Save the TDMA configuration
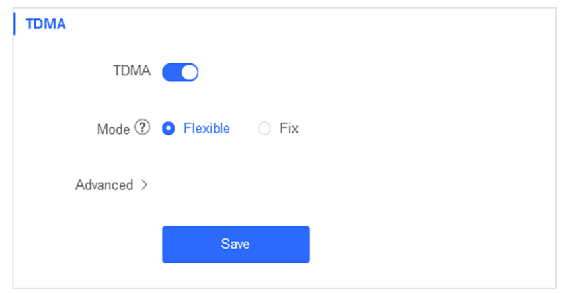The width and height of the screenshot is (562, 293). point(236,244)
